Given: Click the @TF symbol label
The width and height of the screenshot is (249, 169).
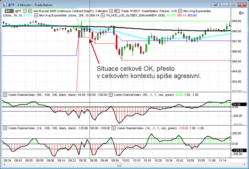Looking at the screenshot, I should pos(18,11).
